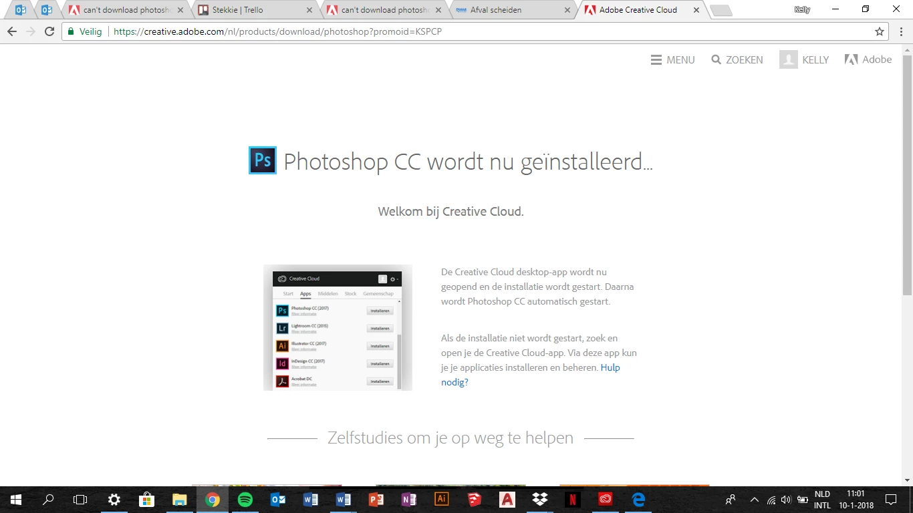This screenshot has height=513, width=913.
Task: Click heading 'Photoshop CC wordt nu geïnstalleerd…'
Action: pyautogui.click(x=468, y=162)
